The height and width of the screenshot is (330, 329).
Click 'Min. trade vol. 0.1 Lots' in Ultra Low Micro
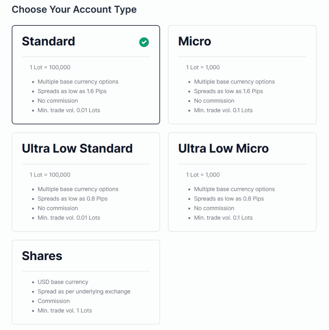(223, 218)
